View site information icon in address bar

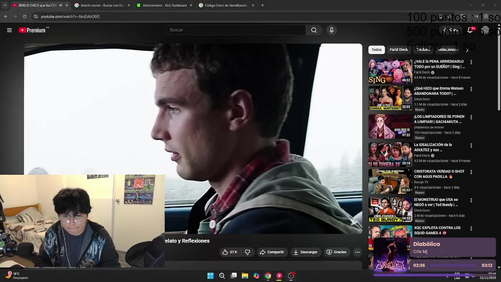point(36,16)
